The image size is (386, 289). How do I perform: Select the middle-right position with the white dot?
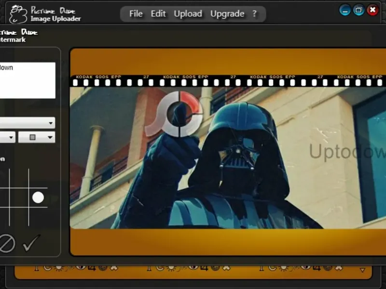click(38, 197)
